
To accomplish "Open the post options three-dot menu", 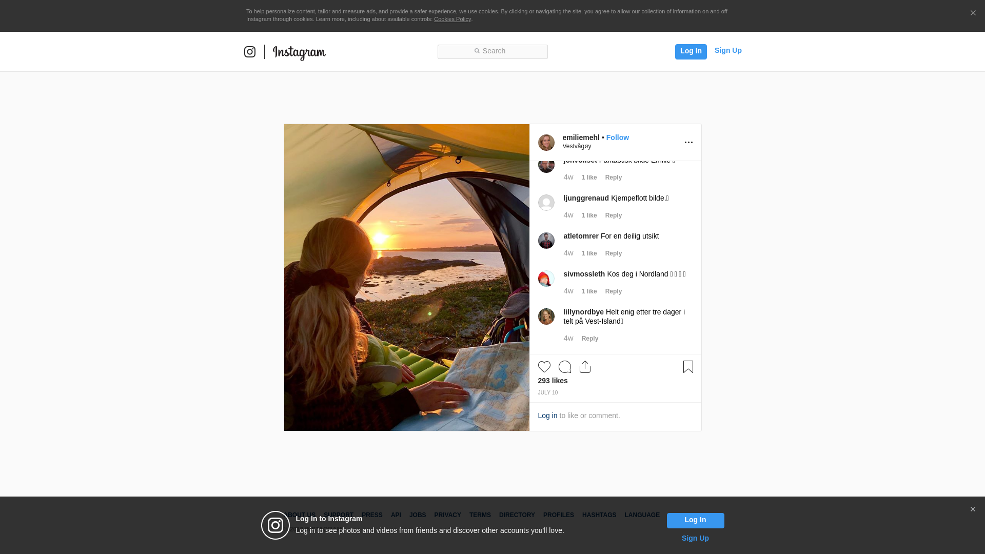I will click(x=688, y=143).
